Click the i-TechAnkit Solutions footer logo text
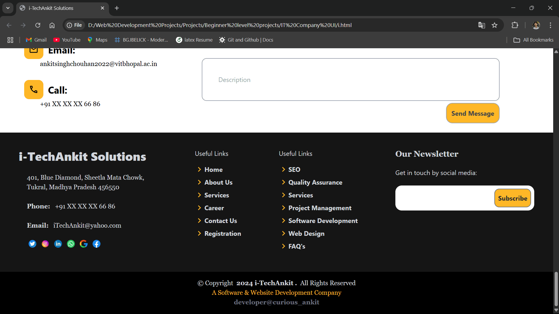Image resolution: width=559 pixels, height=314 pixels. (x=82, y=157)
